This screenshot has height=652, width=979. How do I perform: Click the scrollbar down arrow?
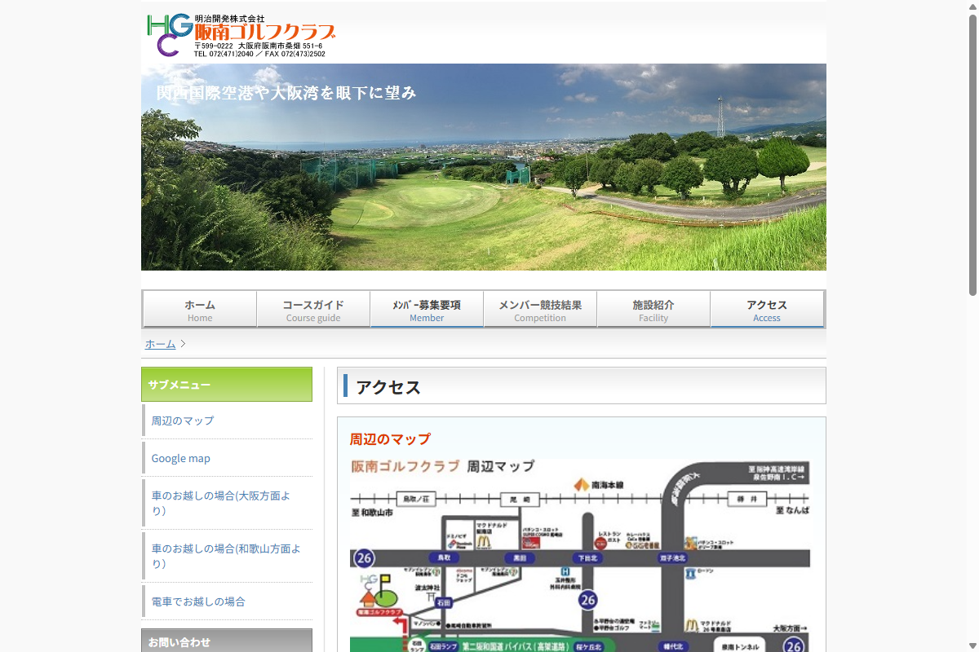tap(972, 646)
